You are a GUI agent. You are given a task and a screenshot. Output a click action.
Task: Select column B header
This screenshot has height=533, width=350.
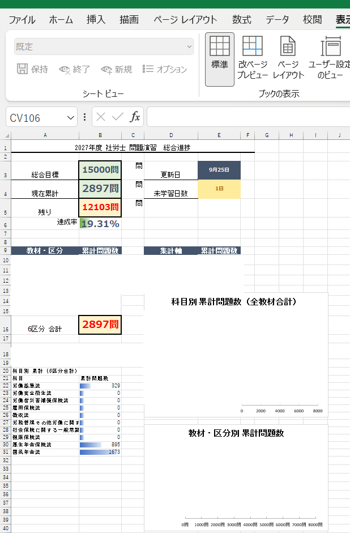100,135
